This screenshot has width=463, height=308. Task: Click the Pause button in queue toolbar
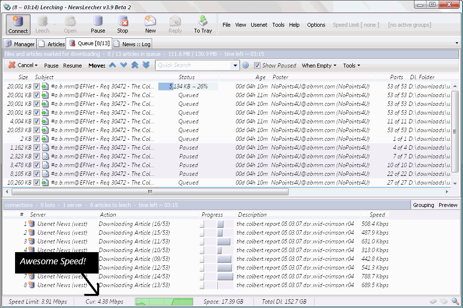tap(51, 66)
